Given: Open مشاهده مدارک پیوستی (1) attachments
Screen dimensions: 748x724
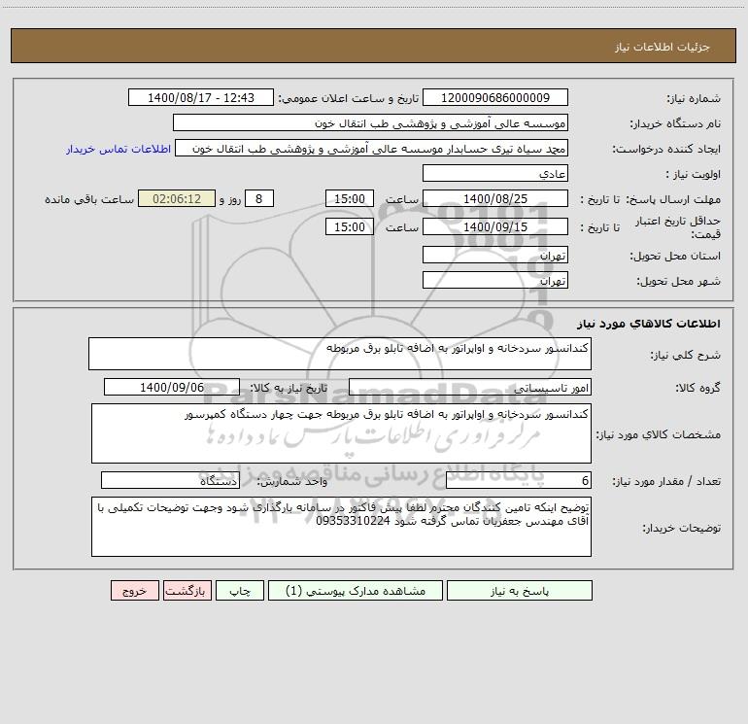Looking at the screenshot, I should (356, 591).
